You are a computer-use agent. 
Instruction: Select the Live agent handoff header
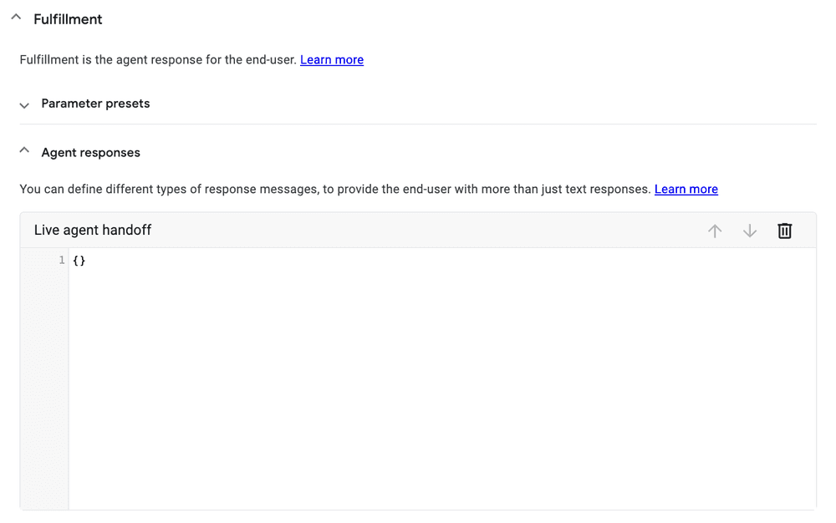point(92,230)
